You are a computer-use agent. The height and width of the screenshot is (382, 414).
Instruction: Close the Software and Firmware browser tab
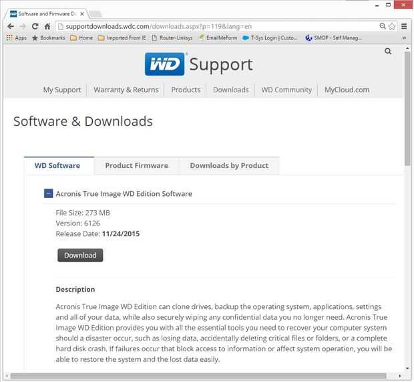point(82,14)
